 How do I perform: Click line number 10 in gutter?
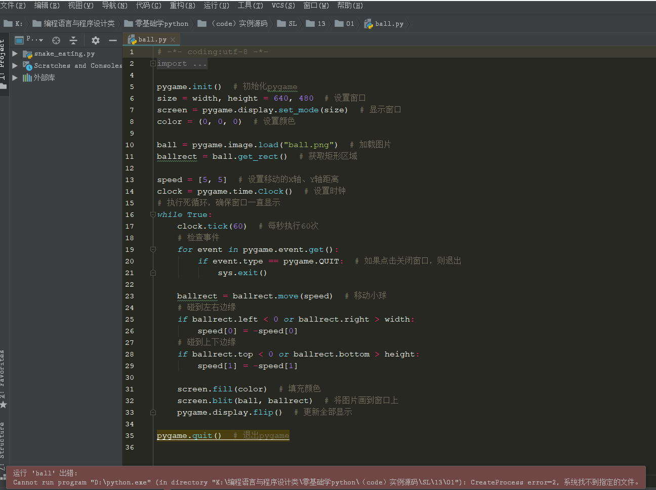[x=130, y=145]
